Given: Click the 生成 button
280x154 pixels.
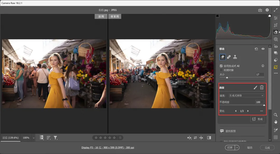Looking at the screenshot, I should tap(257, 119).
